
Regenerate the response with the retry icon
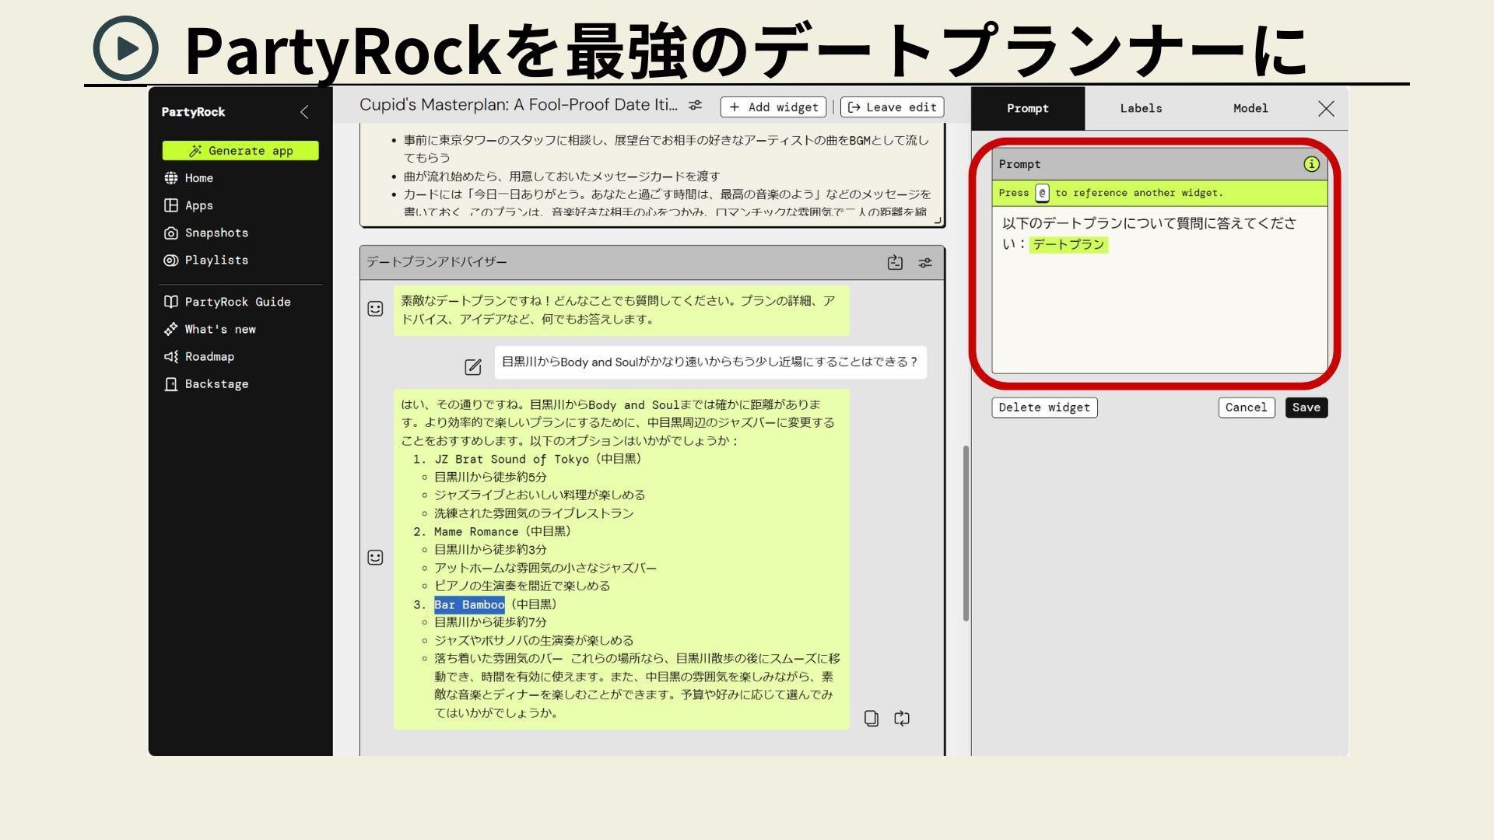pos(901,719)
